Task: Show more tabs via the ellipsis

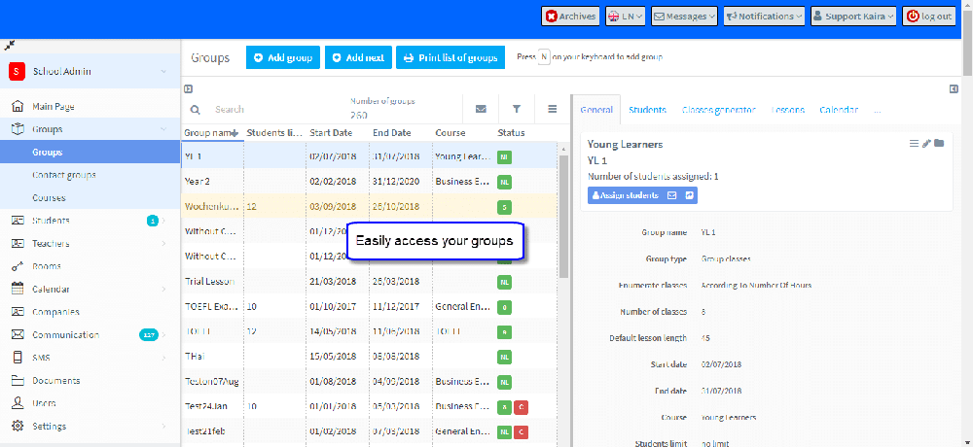Action: tap(877, 110)
